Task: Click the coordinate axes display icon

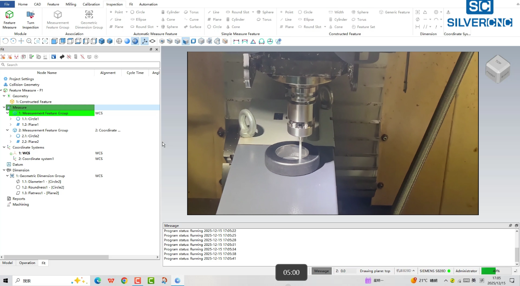Action: coord(144,41)
